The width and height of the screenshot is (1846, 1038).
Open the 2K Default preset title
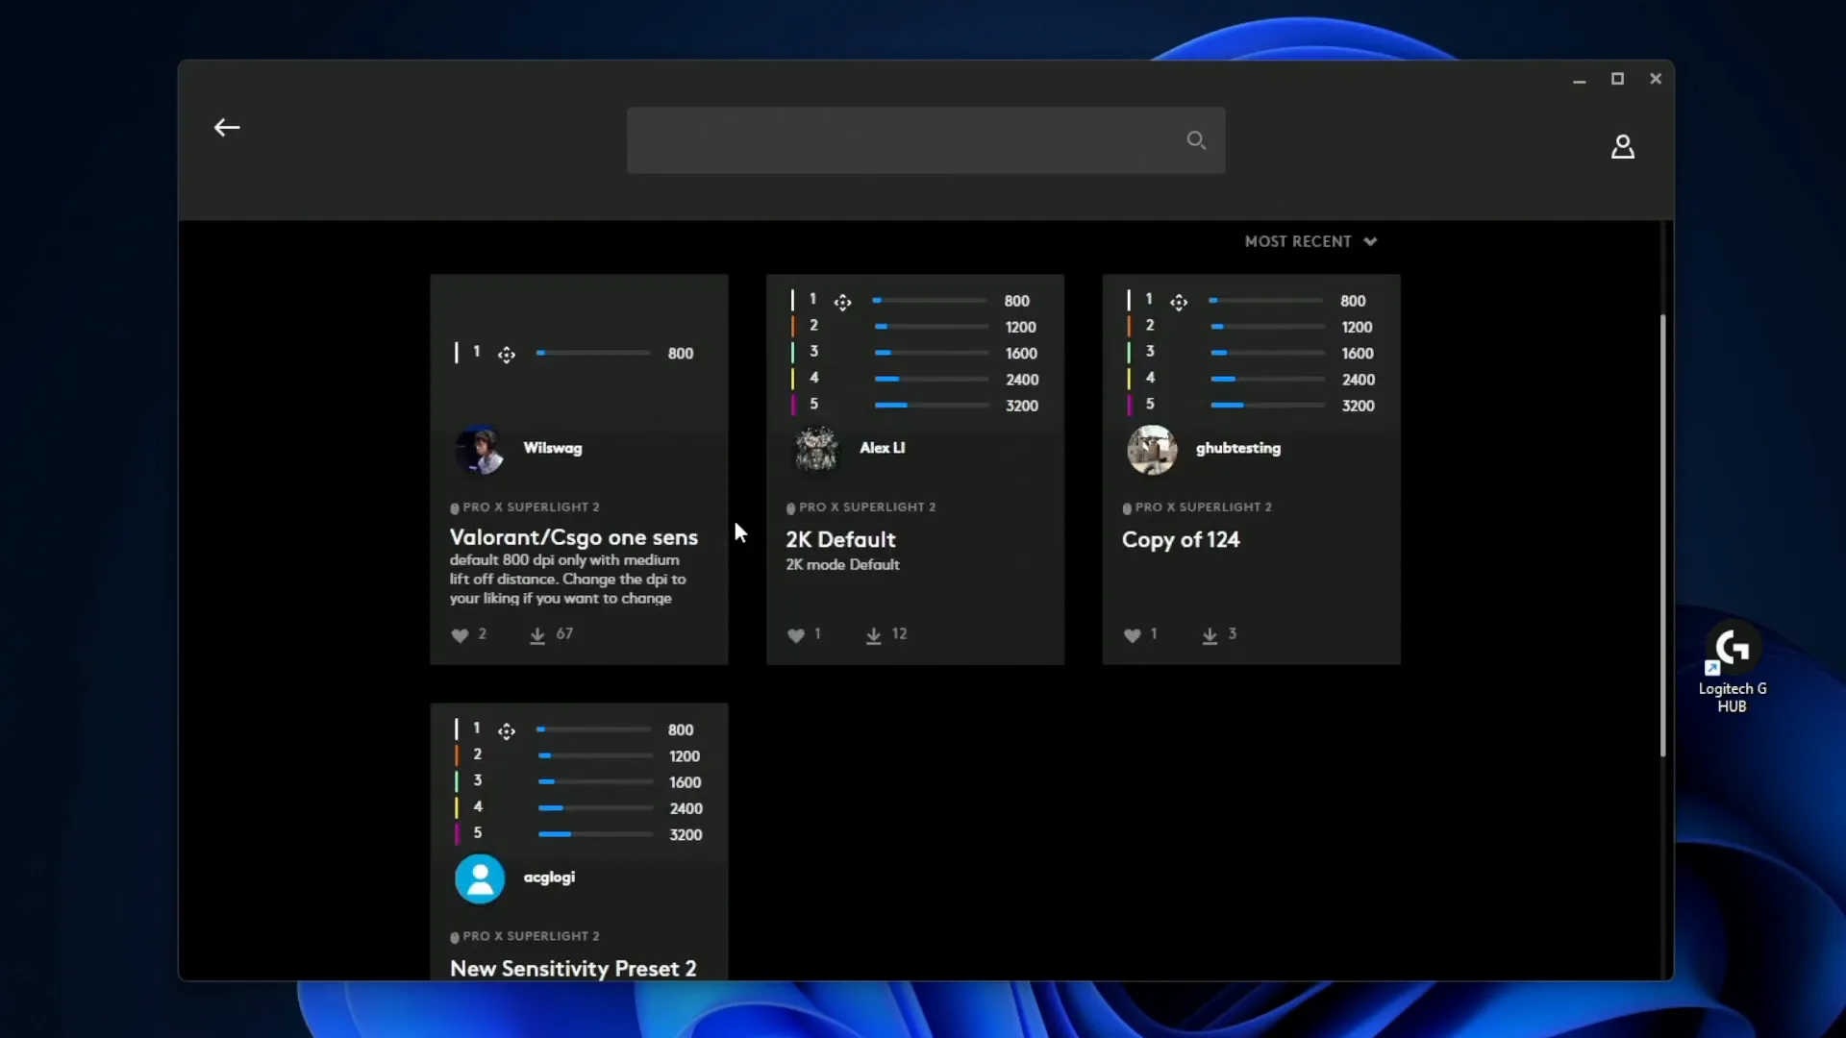click(840, 539)
